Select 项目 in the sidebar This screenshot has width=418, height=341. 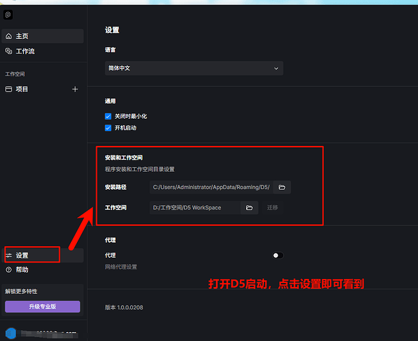click(22, 89)
